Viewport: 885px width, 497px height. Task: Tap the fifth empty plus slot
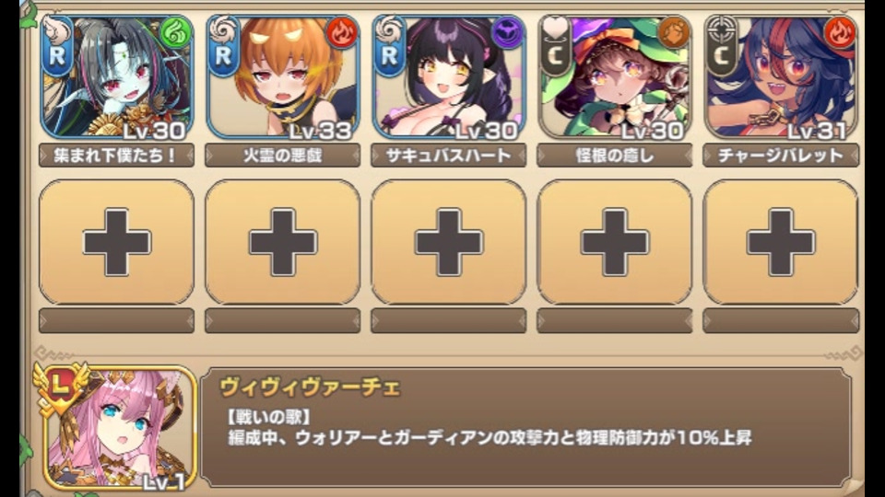point(781,242)
